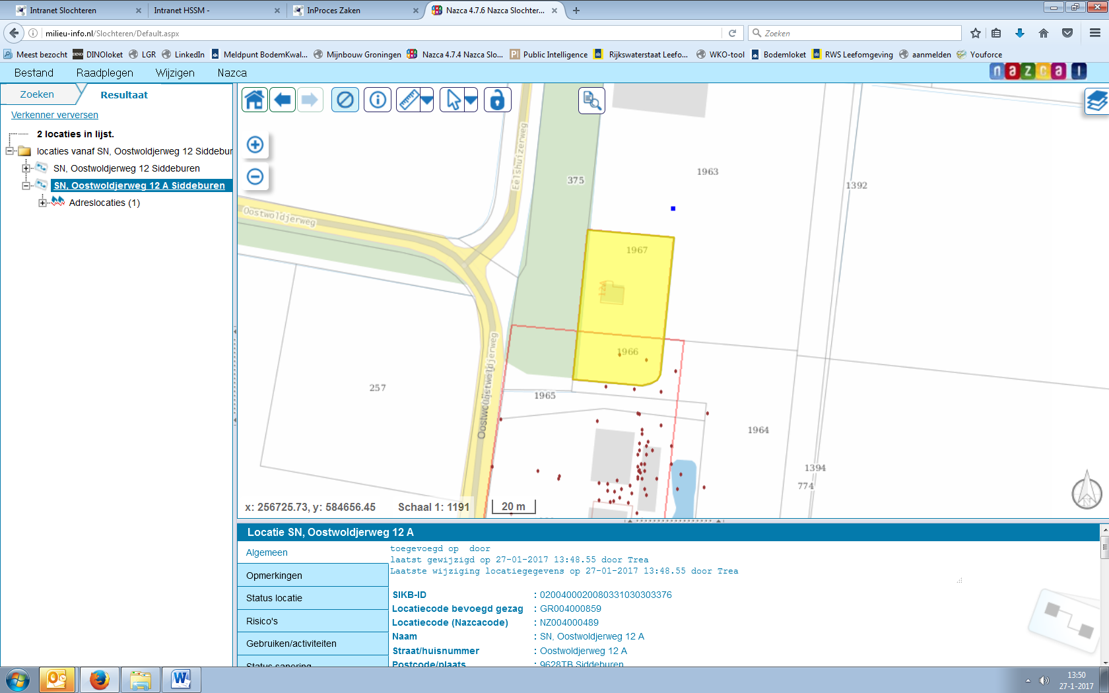Image resolution: width=1109 pixels, height=693 pixels.
Task: Go to previous map extent arrow
Action: point(283,100)
